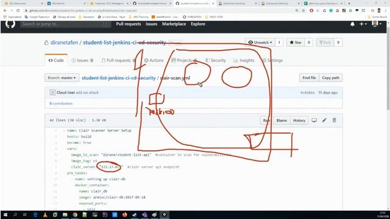Open Chrome from the taskbar
Image resolution: width=390 pixels, height=219 pixels.
75,215
